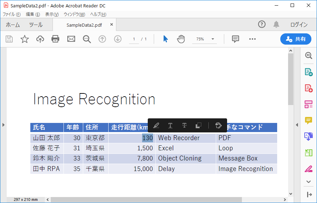This screenshot has height=203, width=317.
Task: Copy selected text in popup toolbar
Action: coord(199,125)
